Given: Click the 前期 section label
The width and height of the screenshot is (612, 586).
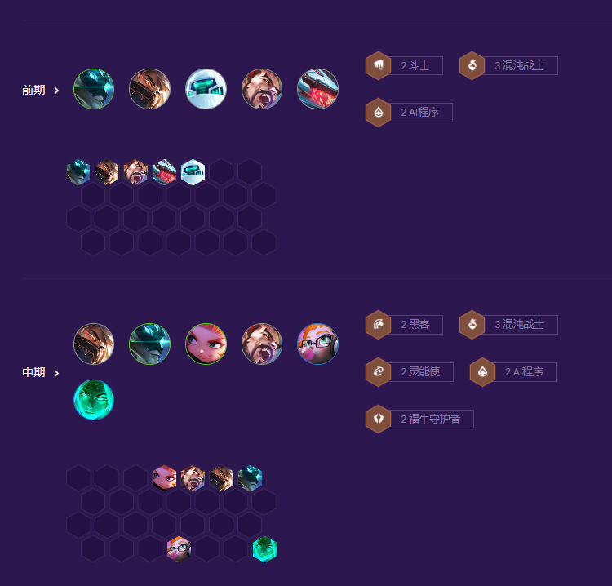Looking at the screenshot, I should click(x=33, y=90).
